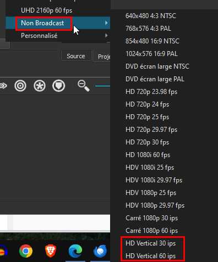The height and width of the screenshot is (262, 218).
Task: Set video mode HD 720p 30 fps
Action: (x=148, y=142)
